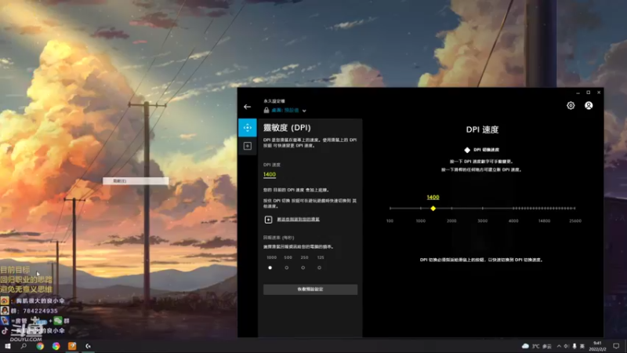Click the TikTok icon in the overlay
627x353 pixels.
point(5,331)
